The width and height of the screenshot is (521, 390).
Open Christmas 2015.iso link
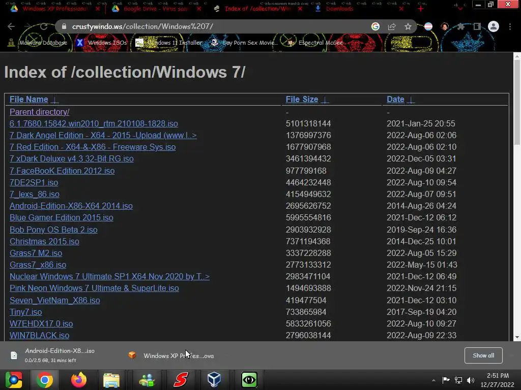pos(45,241)
